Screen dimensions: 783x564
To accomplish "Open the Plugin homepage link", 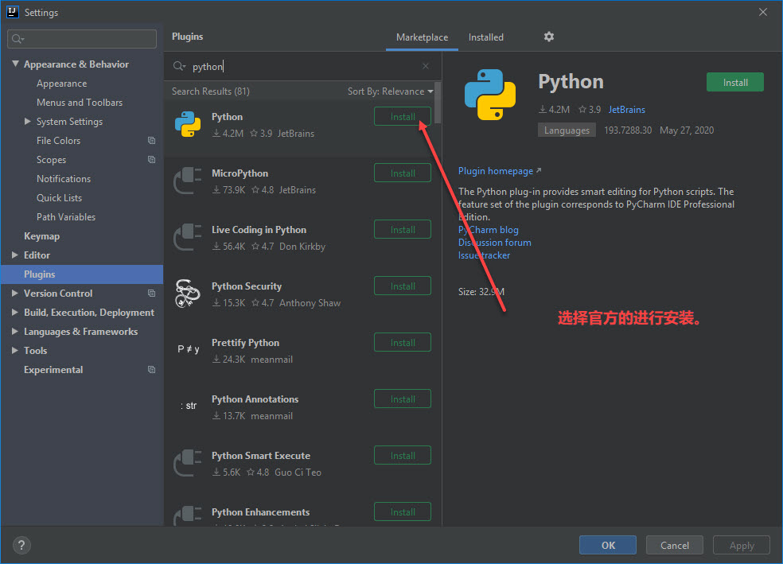I will pos(495,170).
